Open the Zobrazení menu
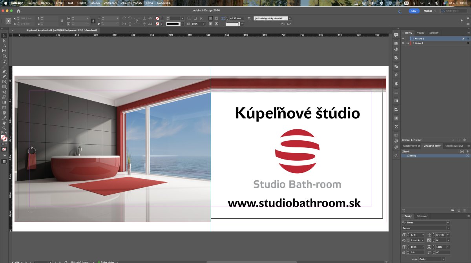The width and height of the screenshot is (471, 263). (110, 3)
